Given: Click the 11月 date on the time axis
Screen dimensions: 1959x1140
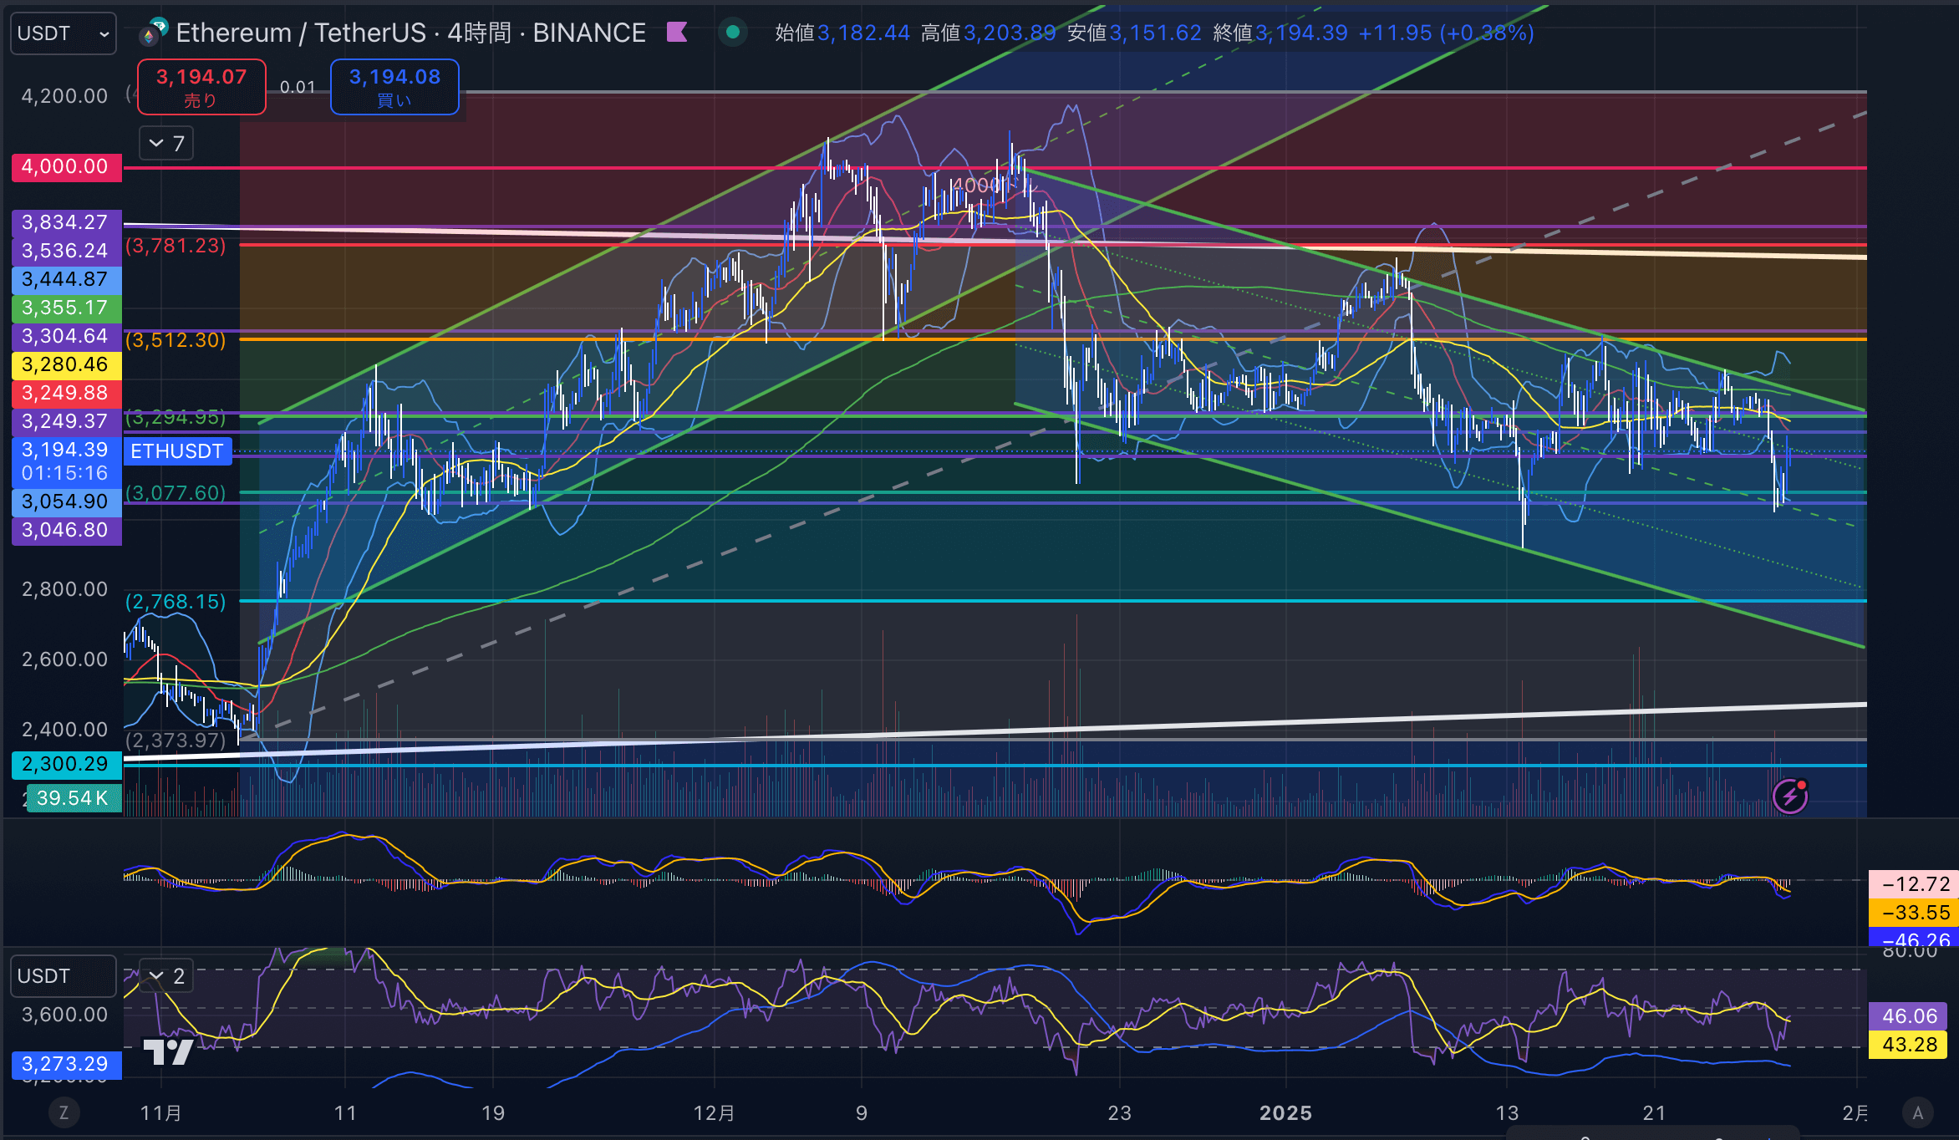Looking at the screenshot, I should tap(161, 1113).
